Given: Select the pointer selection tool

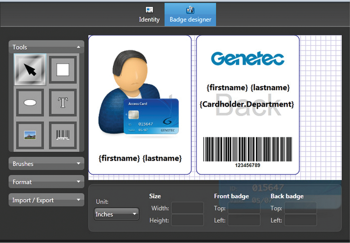Looking at the screenshot, I should (x=30, y=69).
